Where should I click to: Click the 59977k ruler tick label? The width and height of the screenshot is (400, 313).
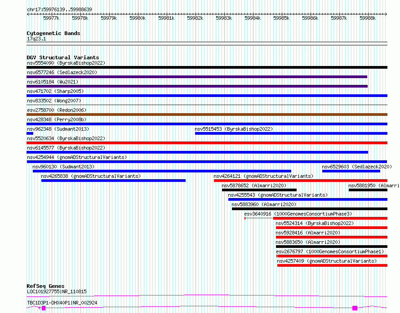click(51, 18)
